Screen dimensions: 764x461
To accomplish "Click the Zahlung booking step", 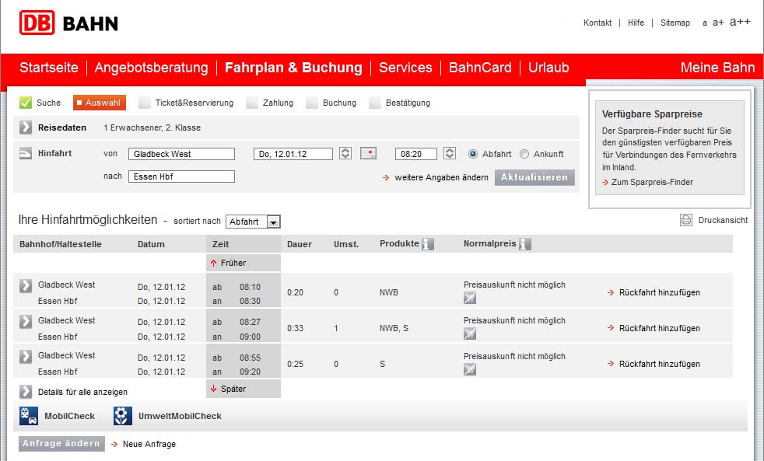I will pos(270,103).
